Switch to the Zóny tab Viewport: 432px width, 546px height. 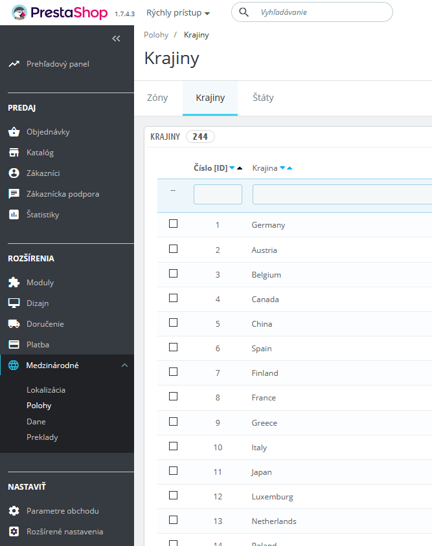tap(157, 98)
